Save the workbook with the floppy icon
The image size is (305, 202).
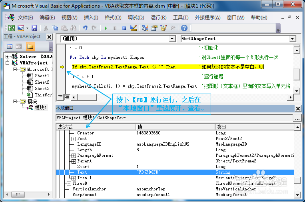coord(34,28)
